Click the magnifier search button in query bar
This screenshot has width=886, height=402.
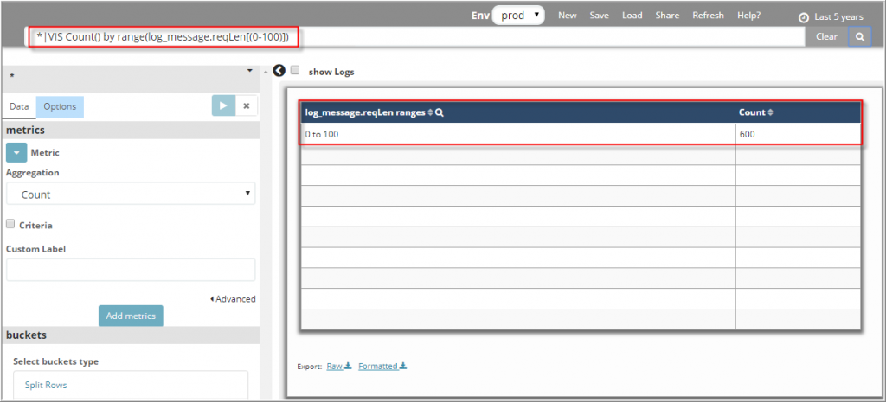(859, 37)
